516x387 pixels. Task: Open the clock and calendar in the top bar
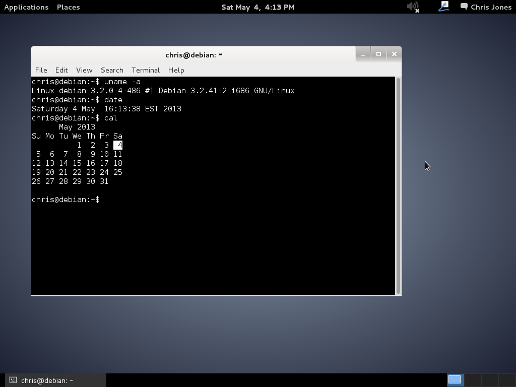tap(257, 7)
